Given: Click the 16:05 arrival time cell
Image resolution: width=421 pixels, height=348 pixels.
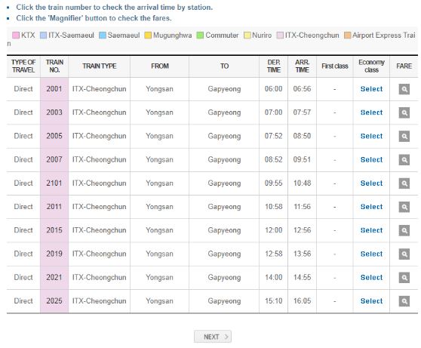Looking at the screenshot, I should (302, 301).
